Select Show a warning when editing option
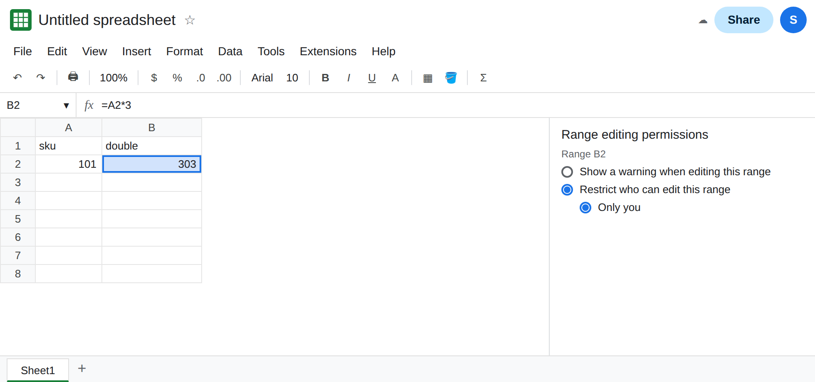815x382 pixels. [x=567, y=172]
